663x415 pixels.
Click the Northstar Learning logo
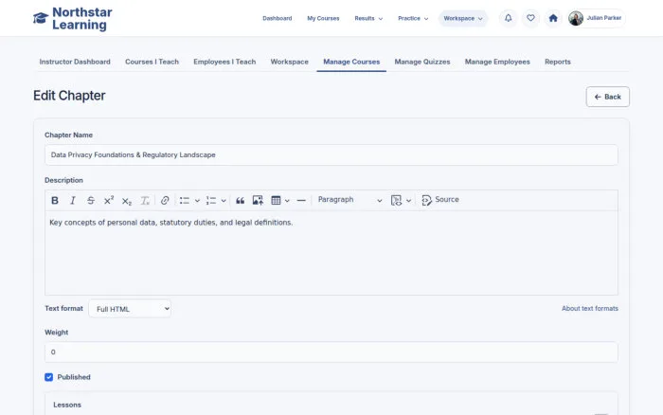(73, 18)
